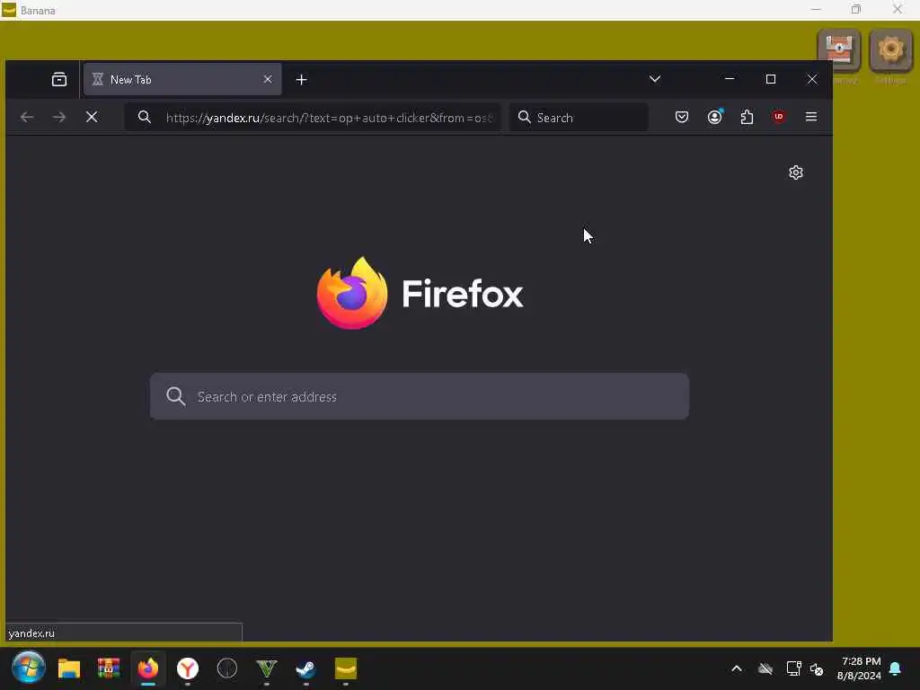Restore down the Banana window
The image size is (920, 690).
(x=856, y=9)
